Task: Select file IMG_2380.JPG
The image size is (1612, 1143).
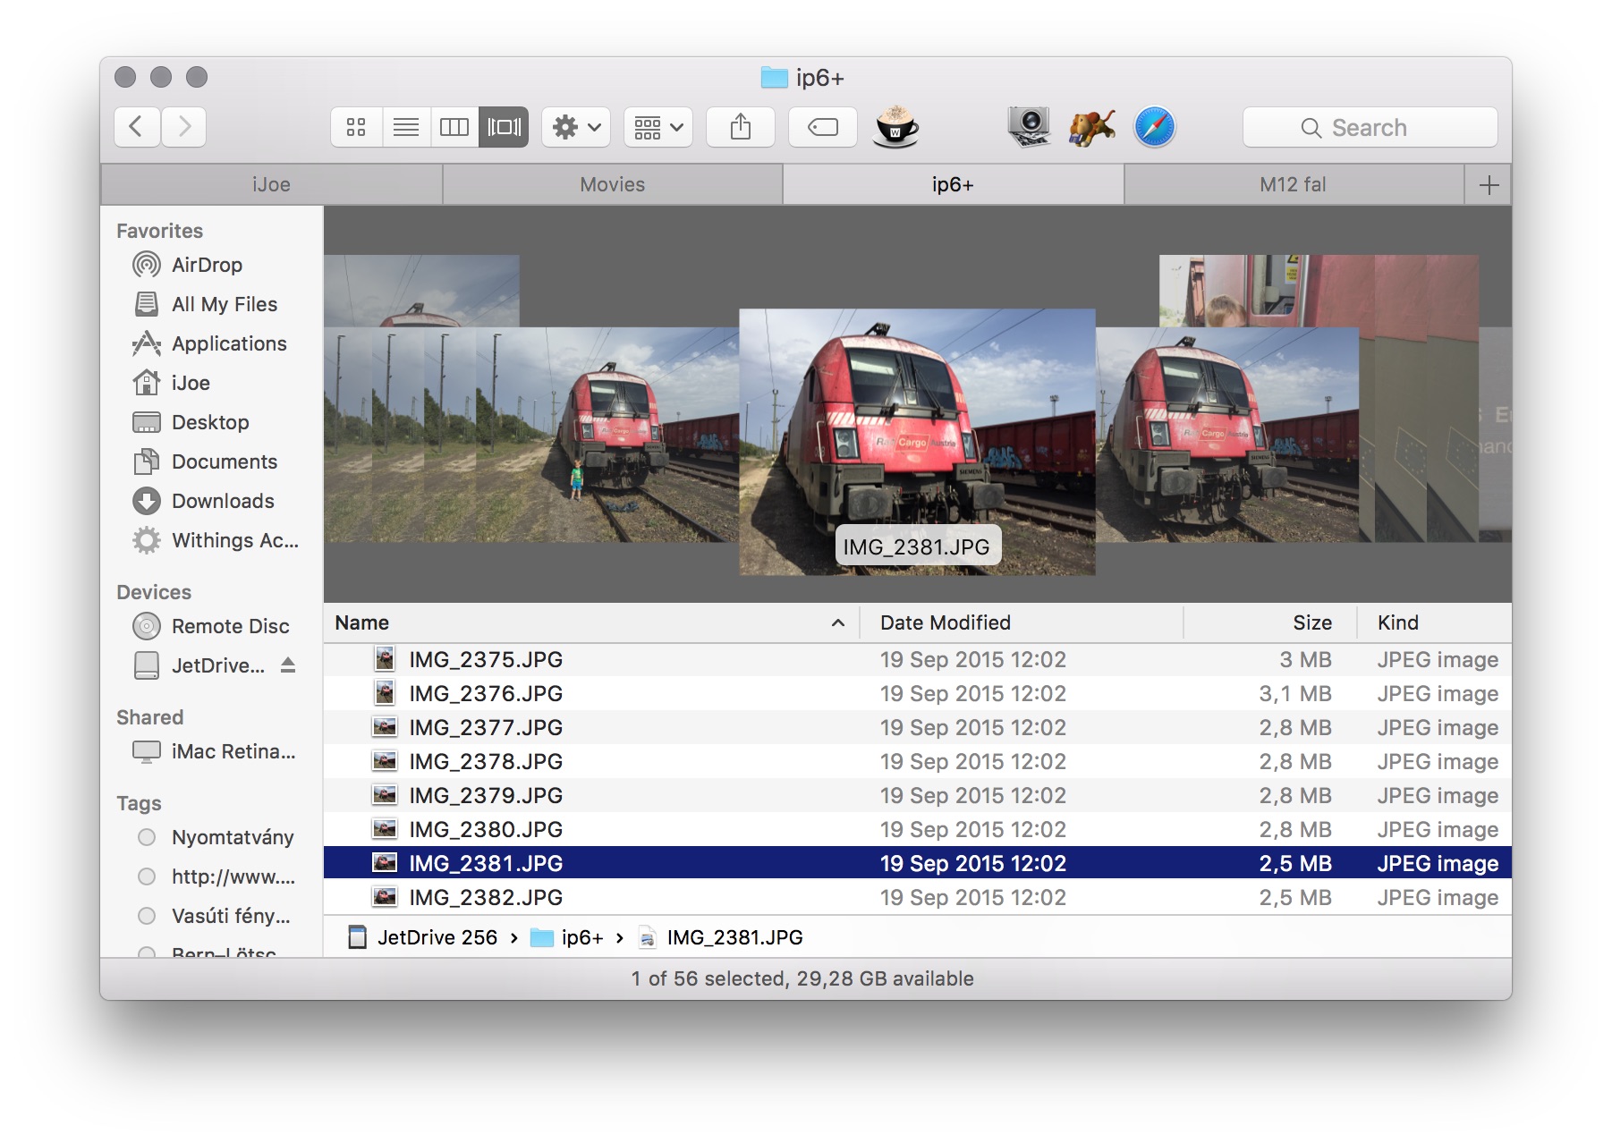Action: point(918,829)
